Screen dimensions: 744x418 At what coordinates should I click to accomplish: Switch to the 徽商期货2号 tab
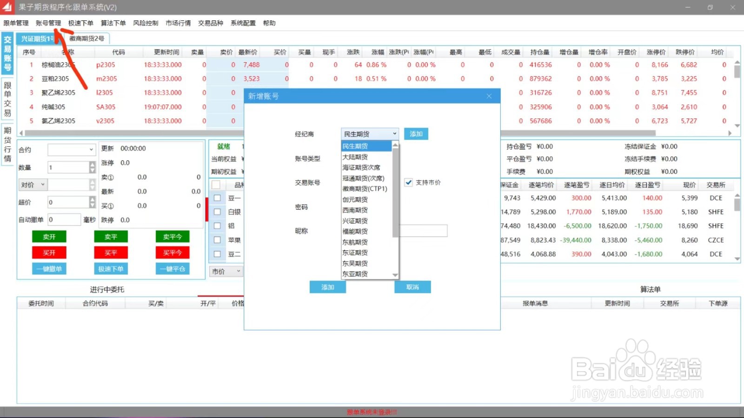coord(86,39)
